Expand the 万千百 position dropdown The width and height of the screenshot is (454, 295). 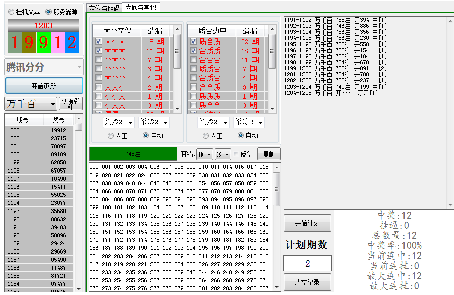31,104
